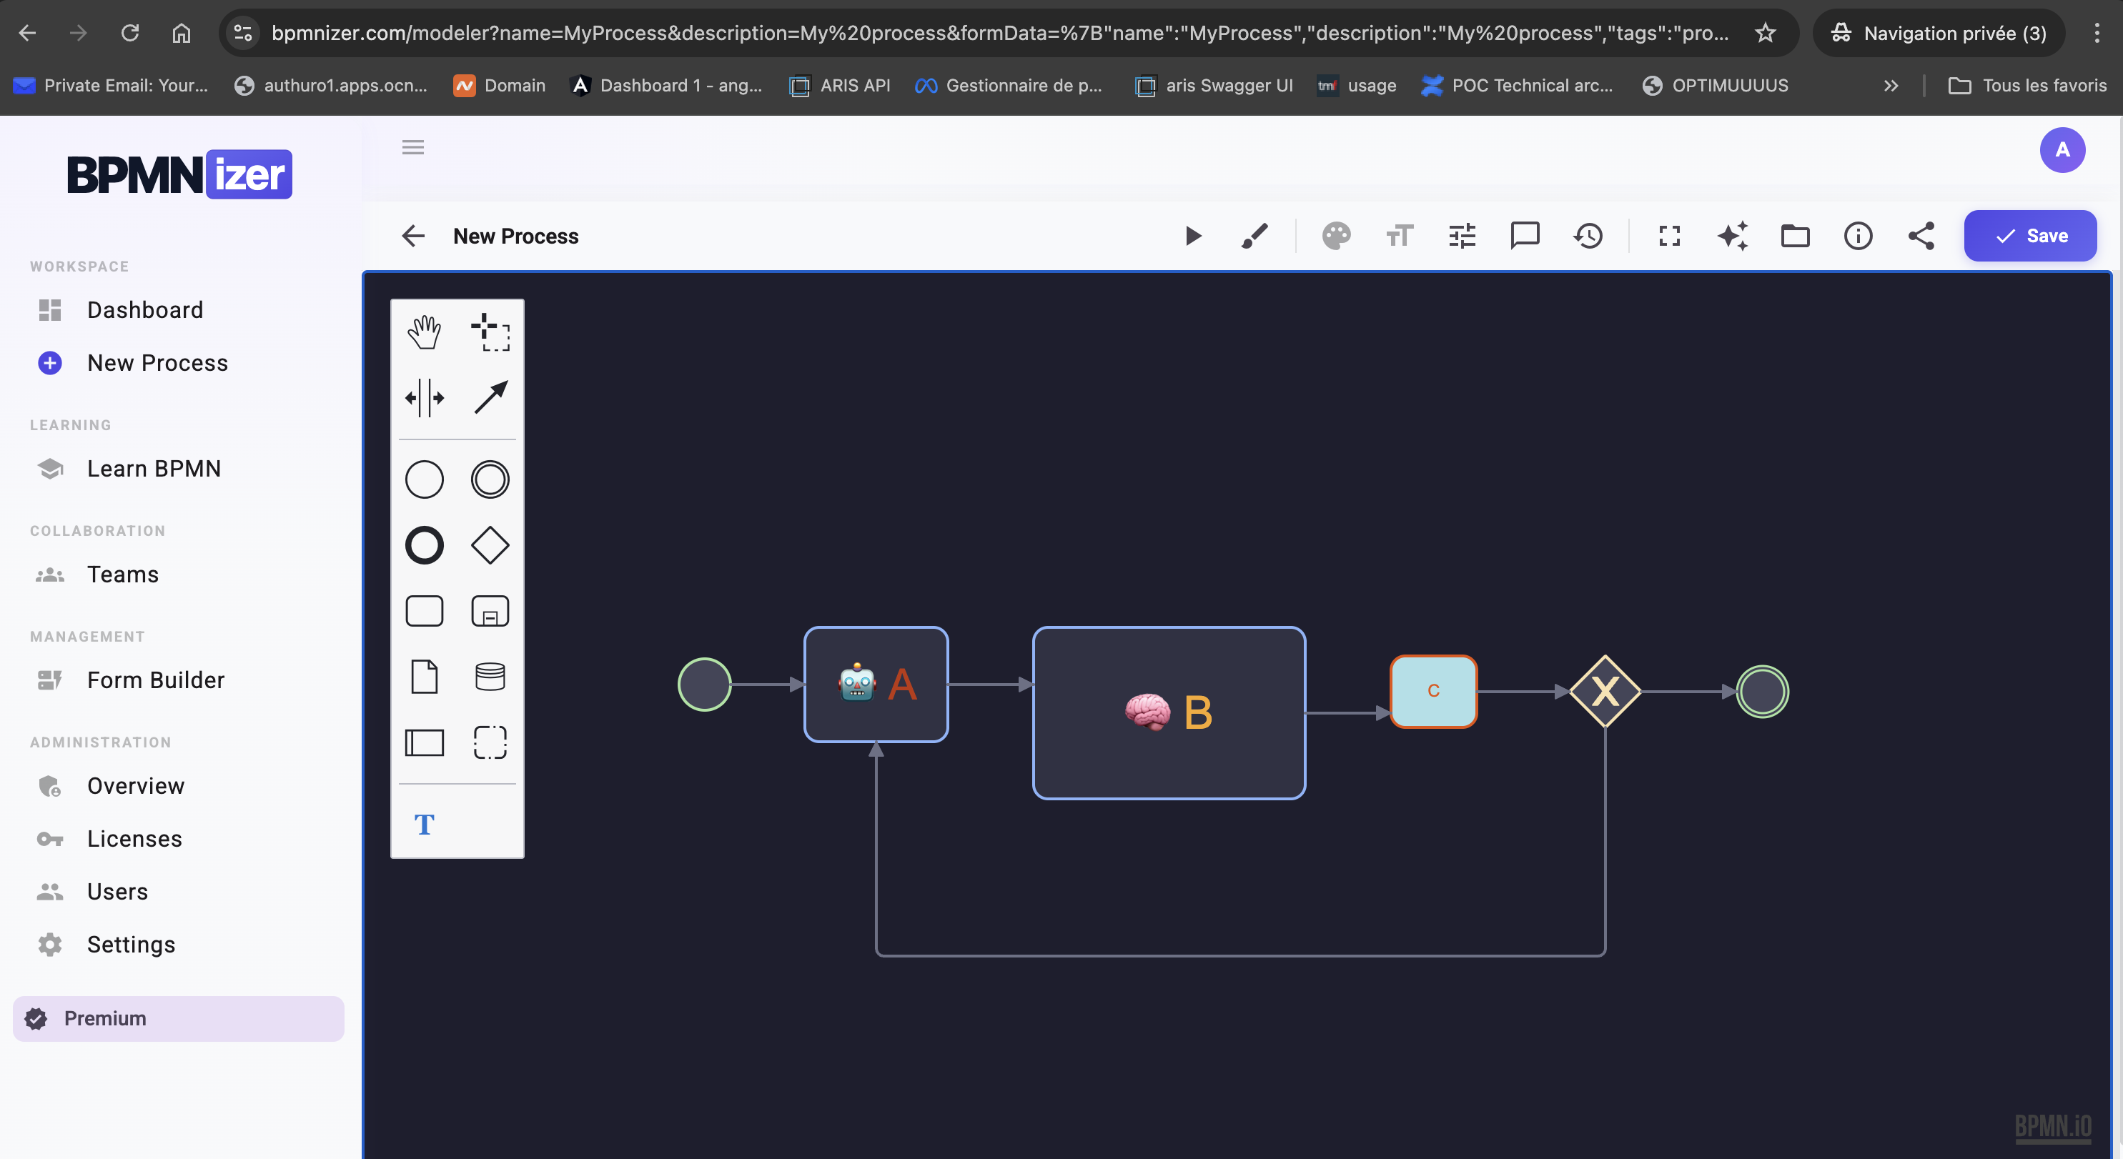Screen dimensions: 2123x1159
Task: Activate the global connect arrow tool
Action: [490, 398]
